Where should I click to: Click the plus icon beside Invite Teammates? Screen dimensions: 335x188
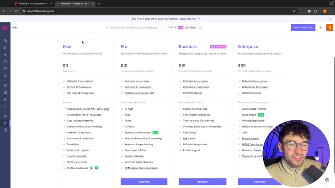[320, 27]
